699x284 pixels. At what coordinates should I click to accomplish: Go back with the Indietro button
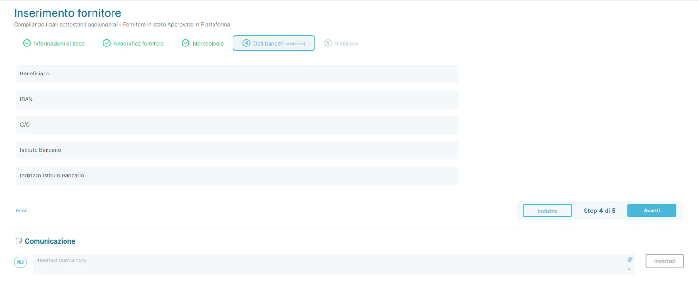pyautogui.click(x=547, y=211)
